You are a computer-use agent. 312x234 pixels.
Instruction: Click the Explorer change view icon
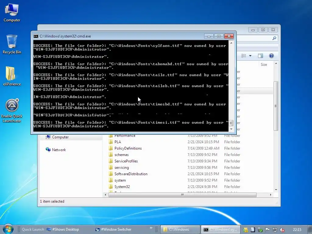244,56
